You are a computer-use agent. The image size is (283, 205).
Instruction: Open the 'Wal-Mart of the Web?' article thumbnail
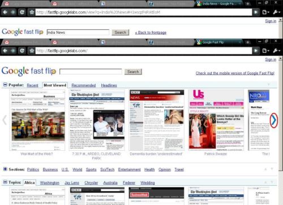pyautogui.click(x=37, y=120)
